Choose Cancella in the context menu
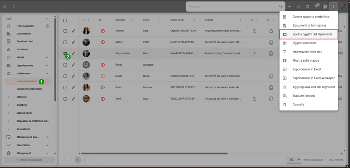 tap(309, 105)
